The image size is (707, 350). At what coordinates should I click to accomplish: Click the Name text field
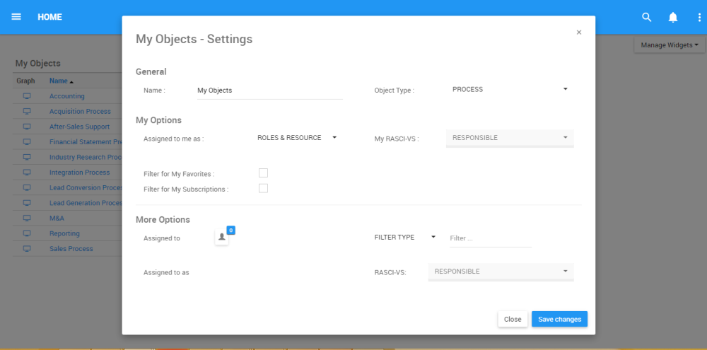tap(269, 91)
